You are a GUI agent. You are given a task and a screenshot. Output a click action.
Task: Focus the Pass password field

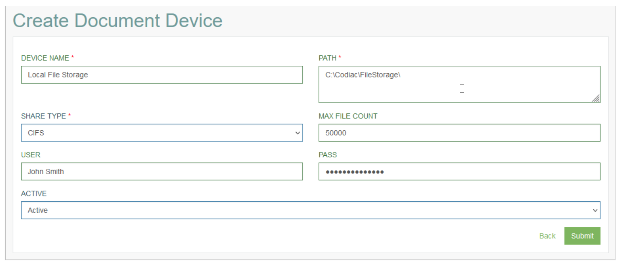[x=459, y=172]
